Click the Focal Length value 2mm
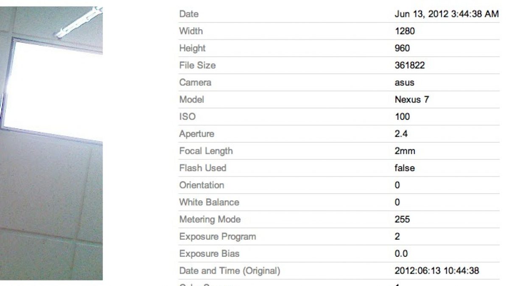509x286 pixels. click(405, 151)
